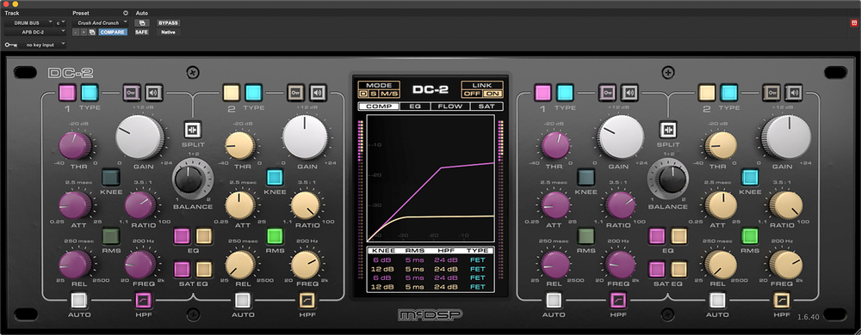Viewport: 861px width, 335px height.
Task: Click the tan HPF icon in the right unit
Action: click(782, 300)
